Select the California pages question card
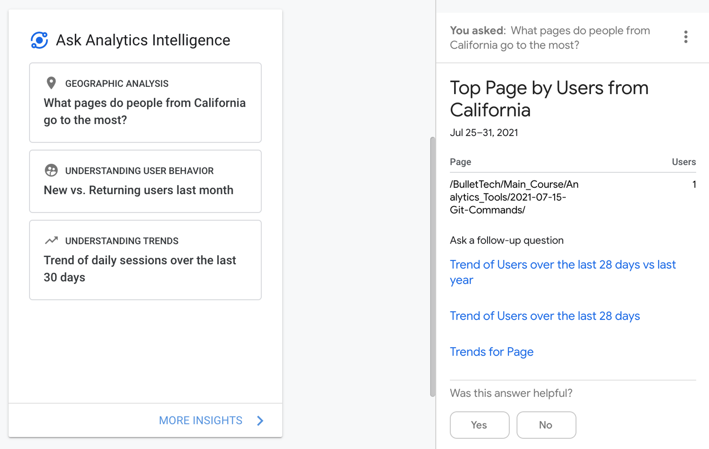The image size is (709, 449). point(145,103)
